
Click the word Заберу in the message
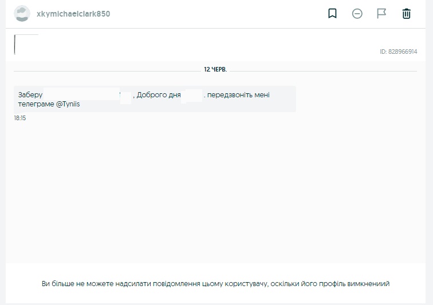[30, 95]
